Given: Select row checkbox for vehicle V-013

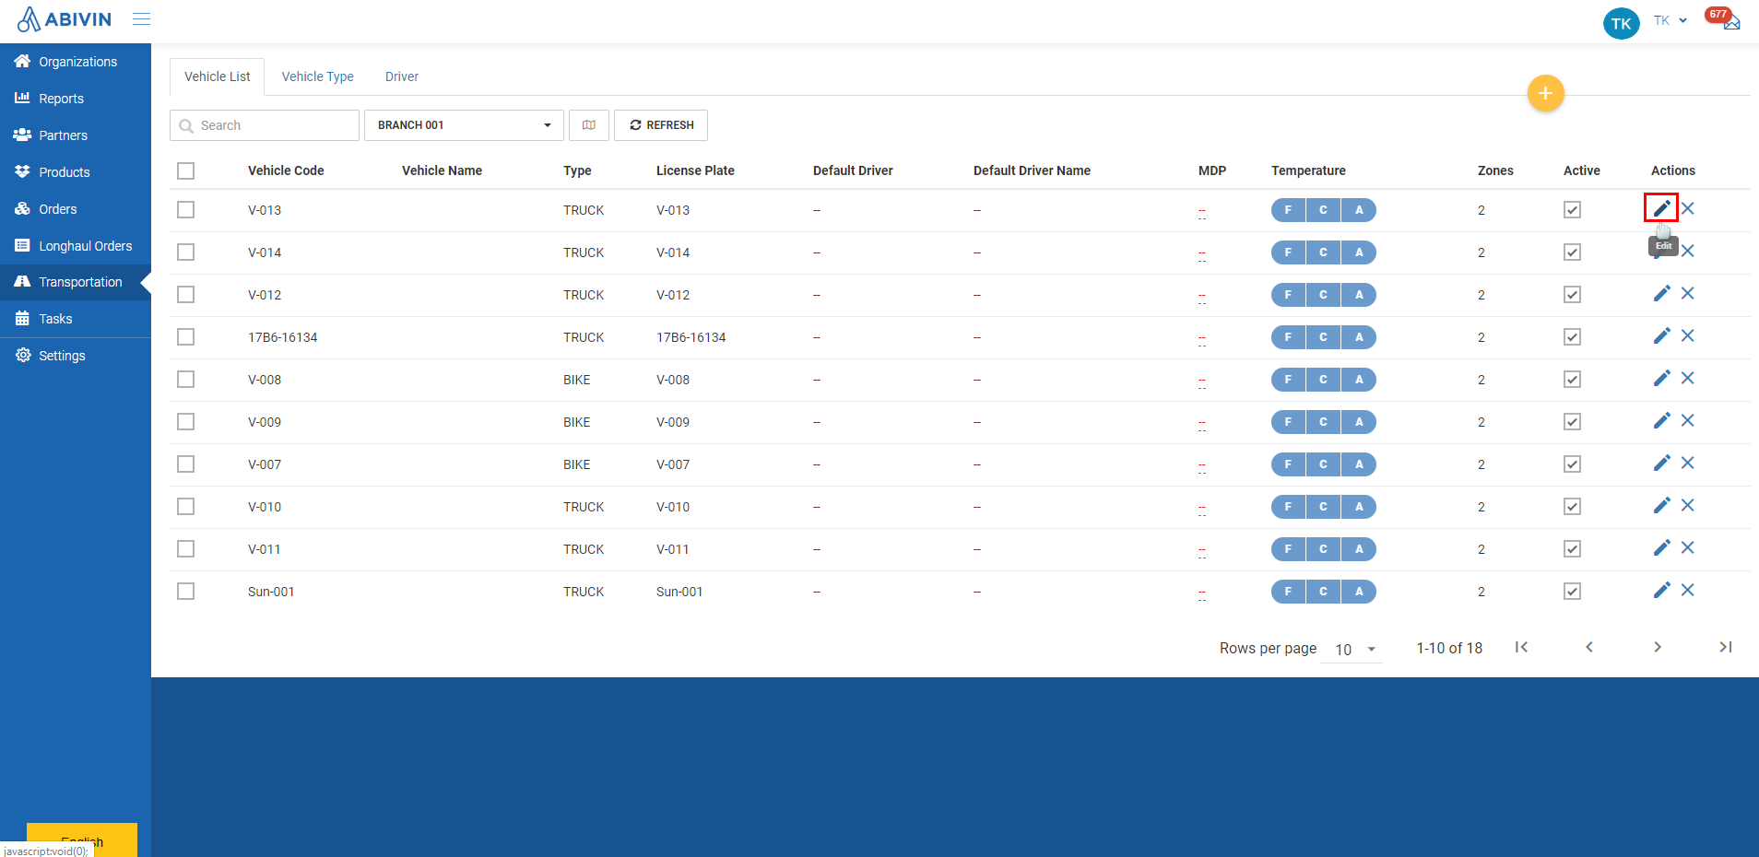Looking at the screenshot, I should click(186, 210).
